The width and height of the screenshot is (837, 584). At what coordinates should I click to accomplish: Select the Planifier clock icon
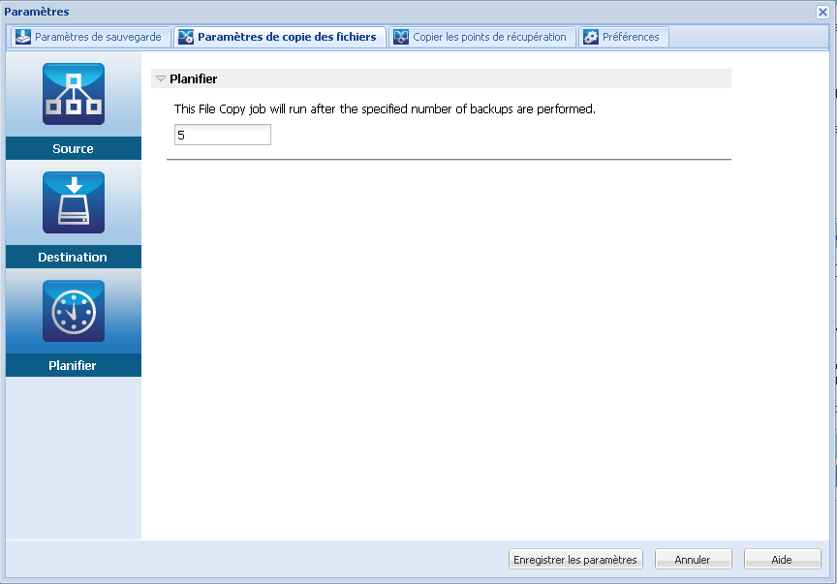(x=74, y=311)
